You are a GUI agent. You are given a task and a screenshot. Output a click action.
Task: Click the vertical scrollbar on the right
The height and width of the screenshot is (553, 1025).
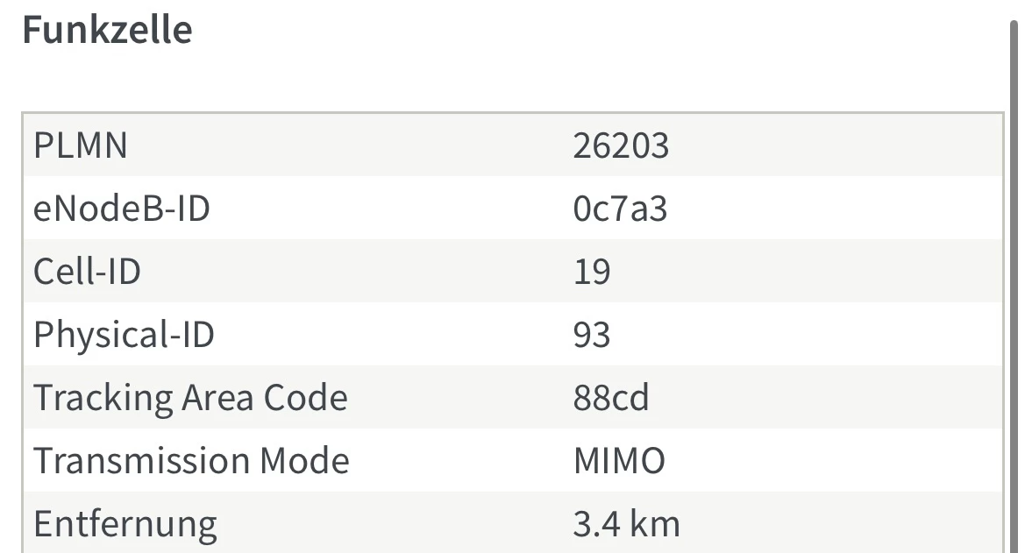pos(1014,287)
